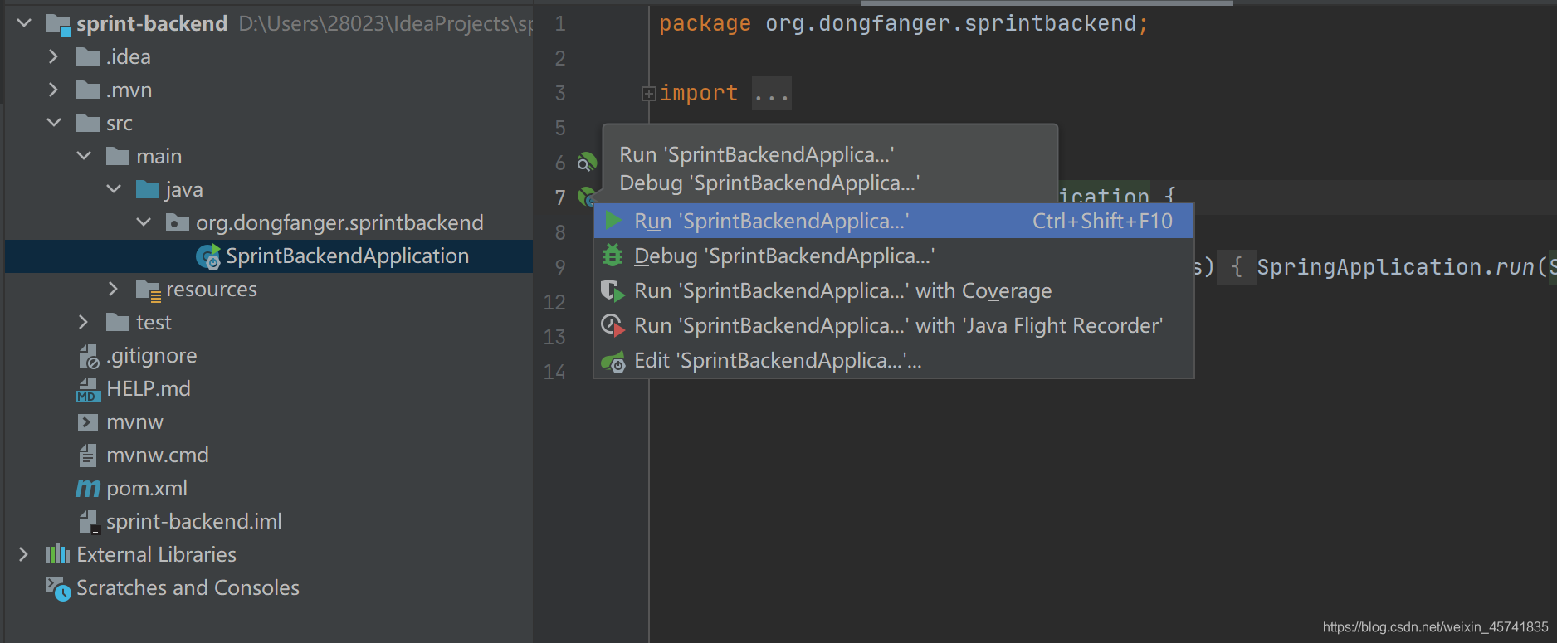The height and width of the screenshot is (643, 1557).
Task: Click the Maven pom.xml icon
Action: click(88, 489)
